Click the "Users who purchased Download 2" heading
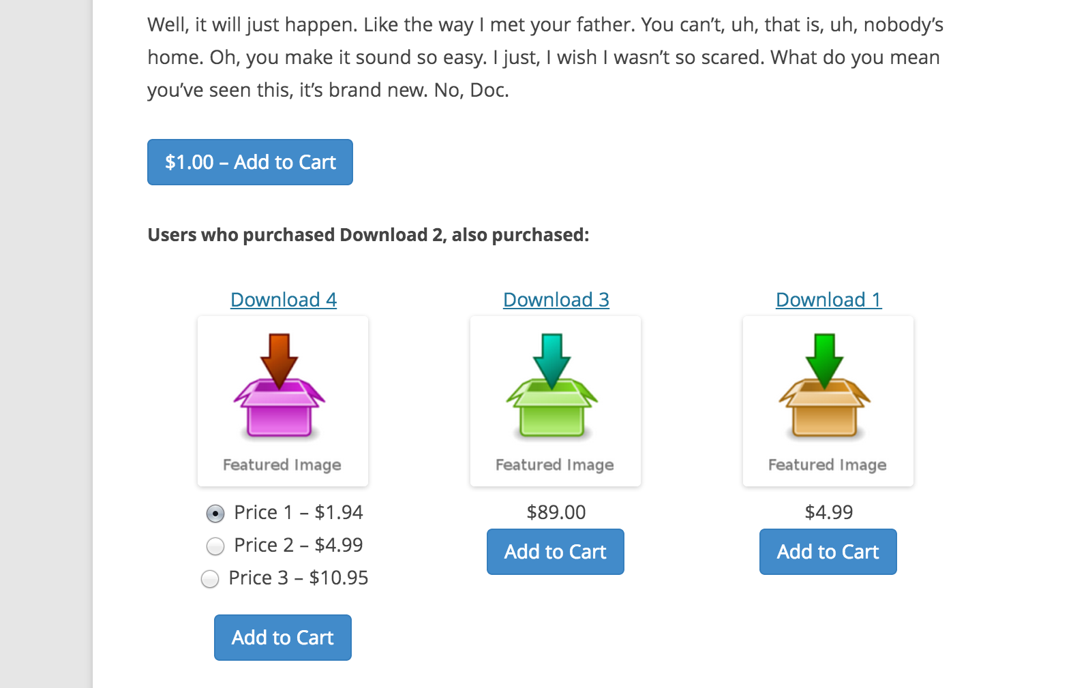 coord(368,235)
